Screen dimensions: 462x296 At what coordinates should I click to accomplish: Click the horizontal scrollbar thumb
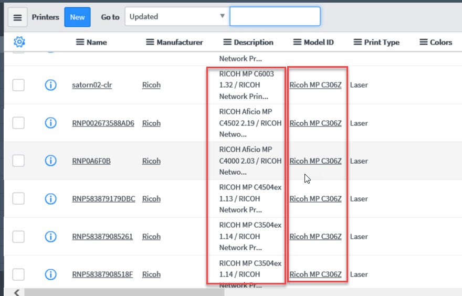124,292
